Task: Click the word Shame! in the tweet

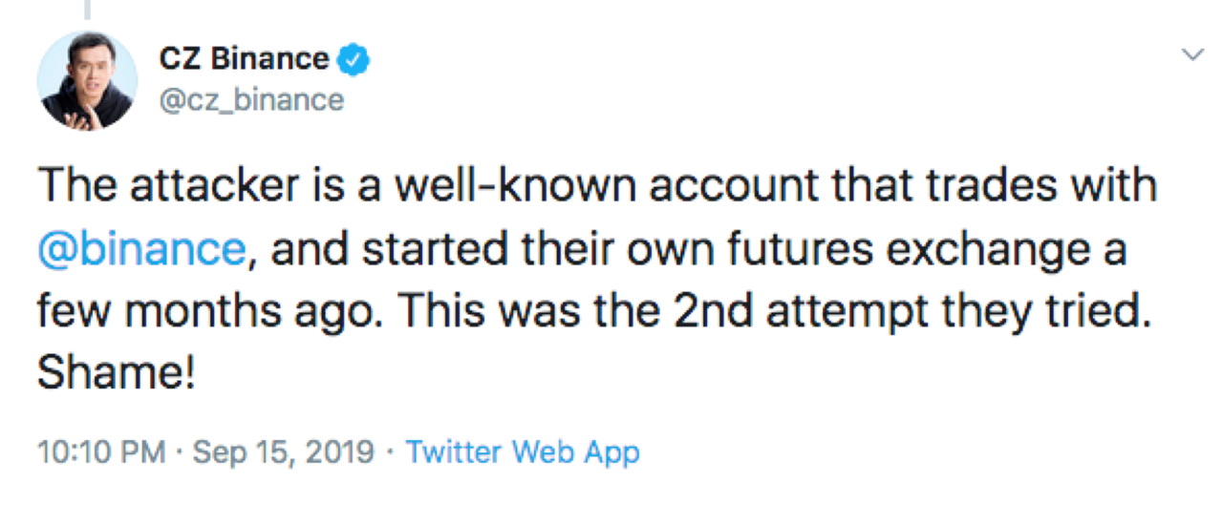Action: click(x=117, y=373)
